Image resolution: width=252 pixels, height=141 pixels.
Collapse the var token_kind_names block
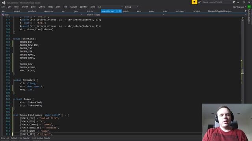click(13, 115)
